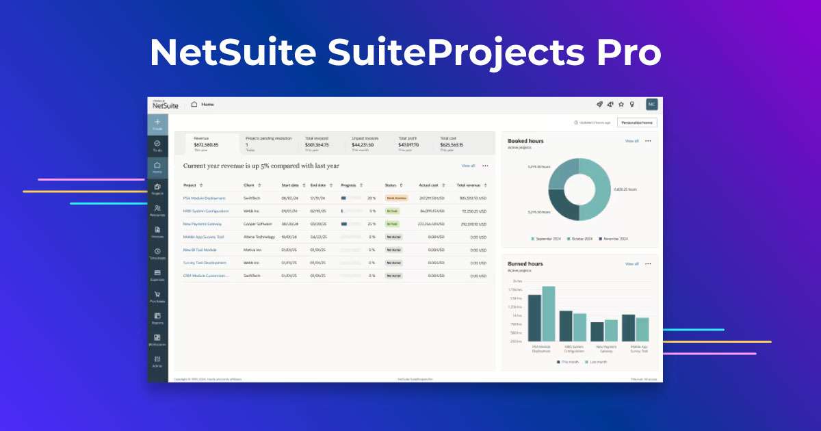Click the rocket icon in the header

click(x=599, y=104)
